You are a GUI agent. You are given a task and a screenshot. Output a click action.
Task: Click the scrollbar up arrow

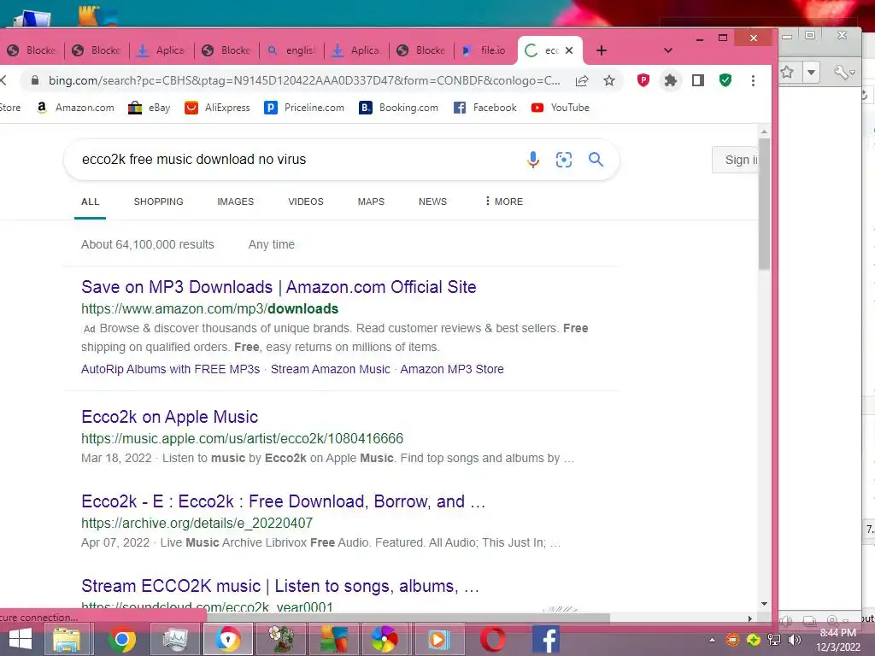764,132
